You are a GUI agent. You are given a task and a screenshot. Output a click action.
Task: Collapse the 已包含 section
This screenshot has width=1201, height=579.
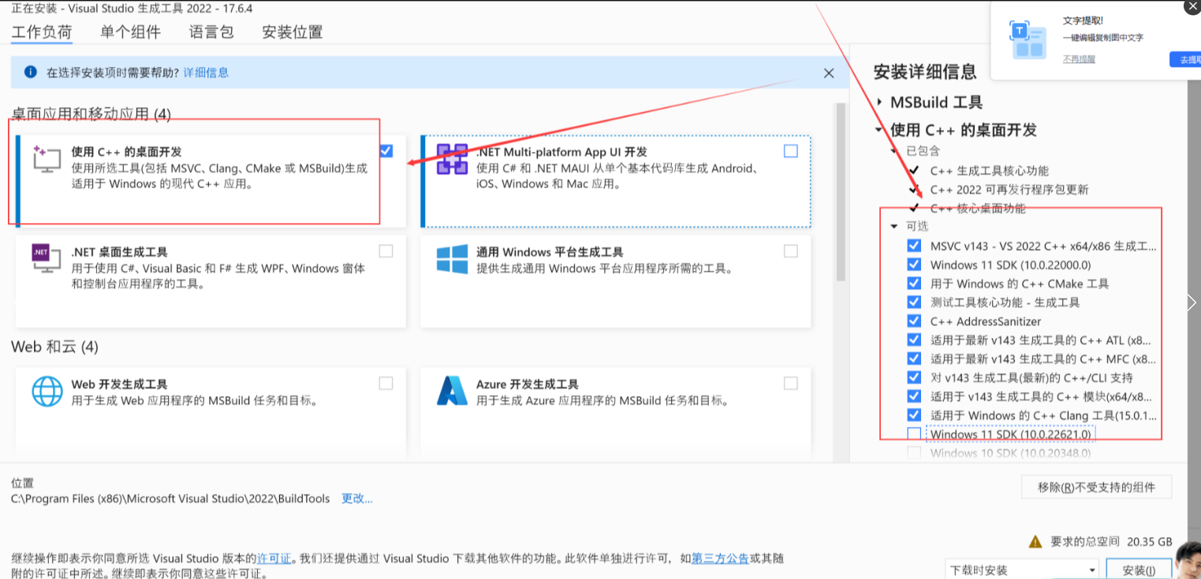pyautogui.click(x=893, y=150)
